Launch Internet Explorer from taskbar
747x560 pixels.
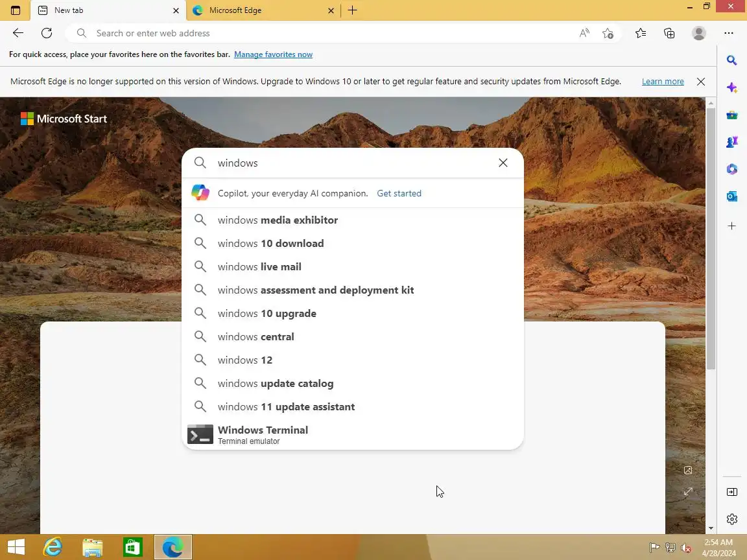[x=53, y=547]
